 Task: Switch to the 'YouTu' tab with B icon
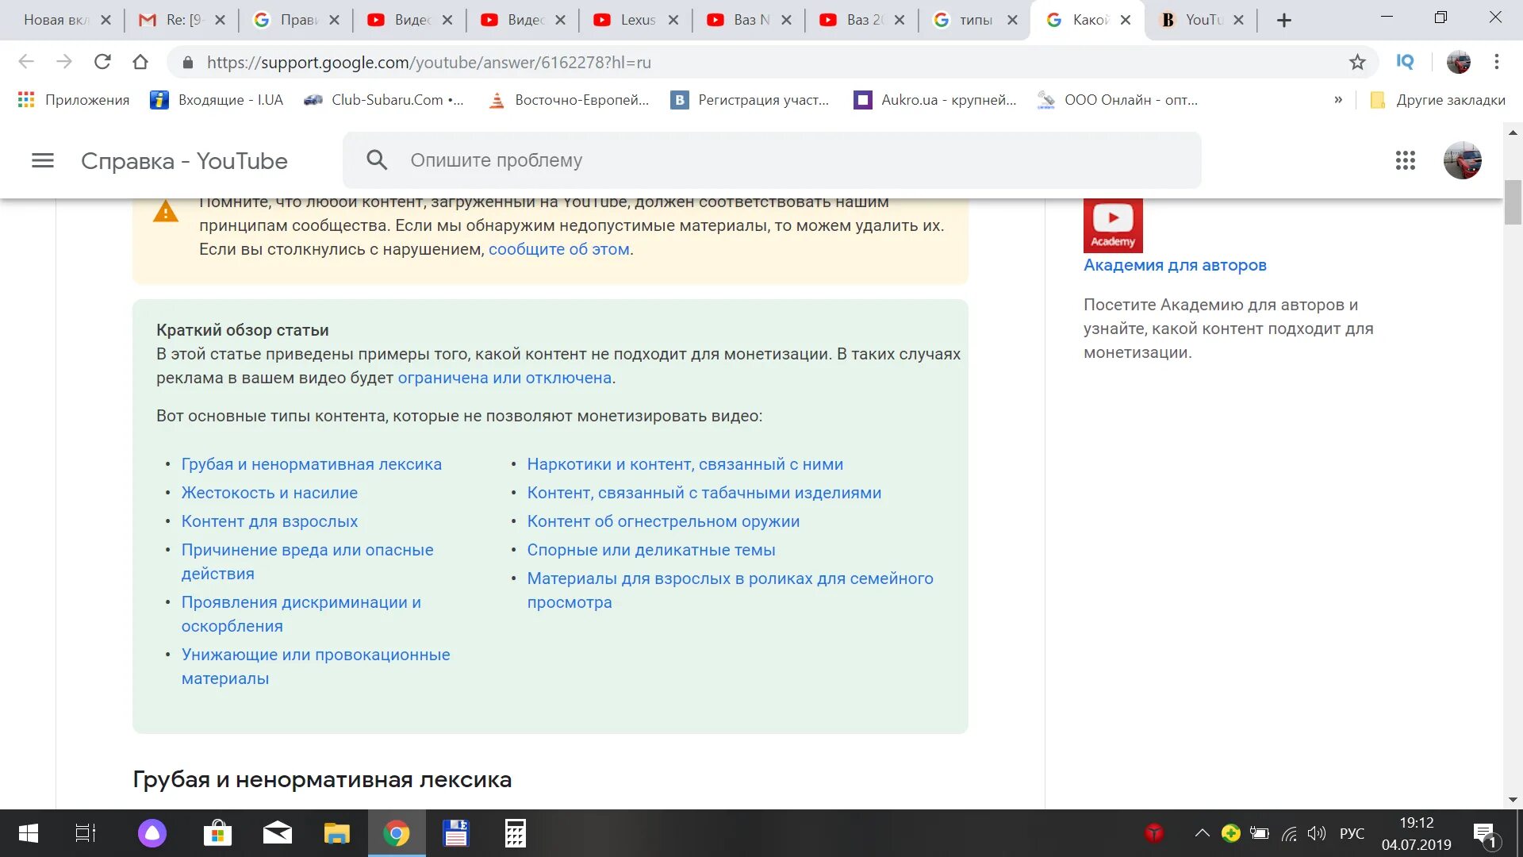[1202, 20]
